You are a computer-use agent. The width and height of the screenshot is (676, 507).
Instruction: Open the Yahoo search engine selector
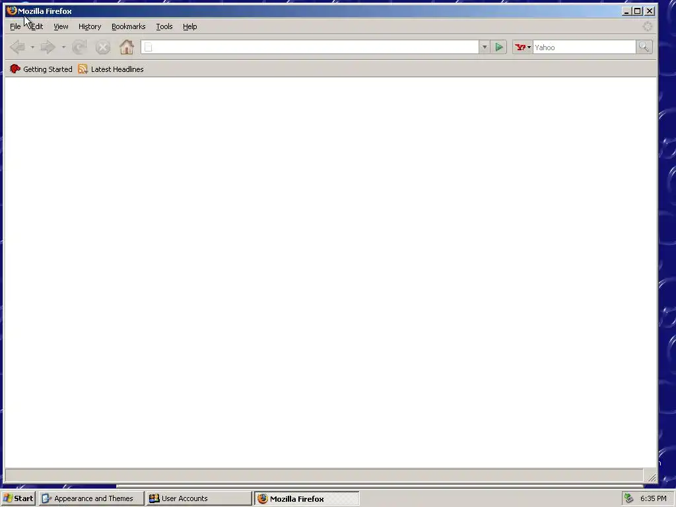coord(523,47)
